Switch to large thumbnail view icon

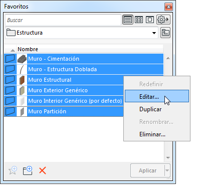coord(150,20)
